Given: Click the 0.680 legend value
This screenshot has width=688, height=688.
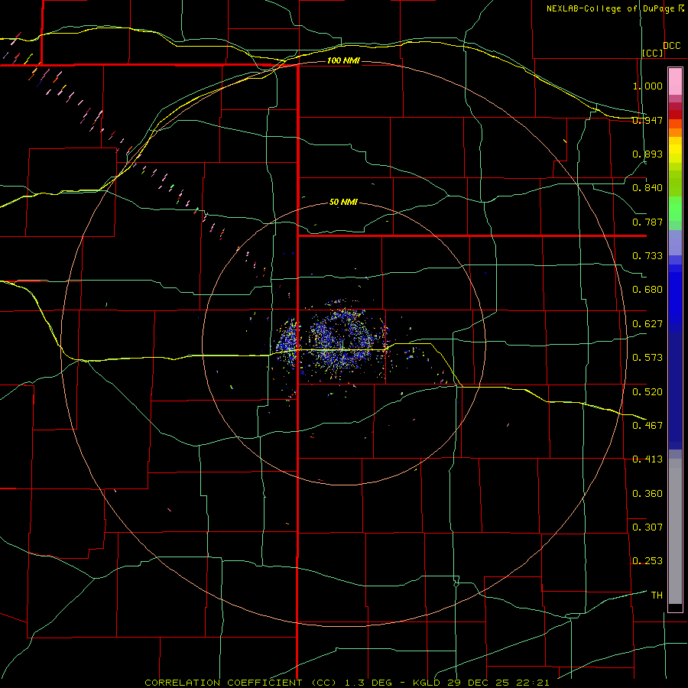Looking at the screenshot, I should (647, 290).
